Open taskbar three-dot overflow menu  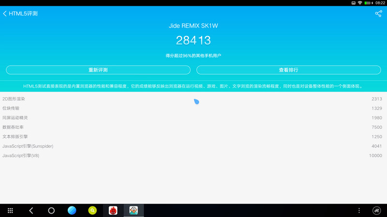pyautogui.click(x=359, y=211)
